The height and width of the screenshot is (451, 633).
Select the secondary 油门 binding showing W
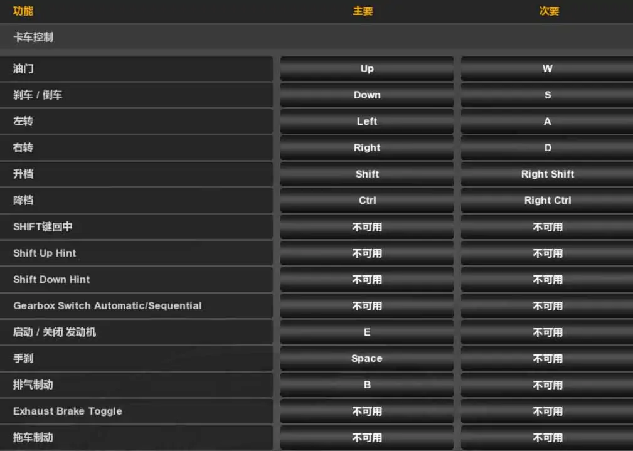pyautogui.click(x=547, y=69)
